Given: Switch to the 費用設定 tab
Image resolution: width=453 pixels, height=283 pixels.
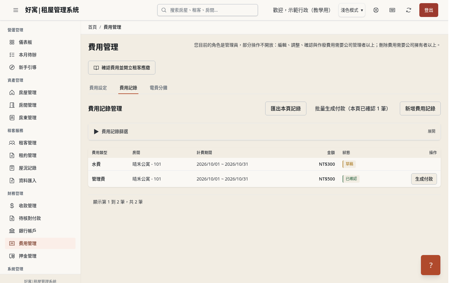Looking at the screenshot, I should pos(98,88).
